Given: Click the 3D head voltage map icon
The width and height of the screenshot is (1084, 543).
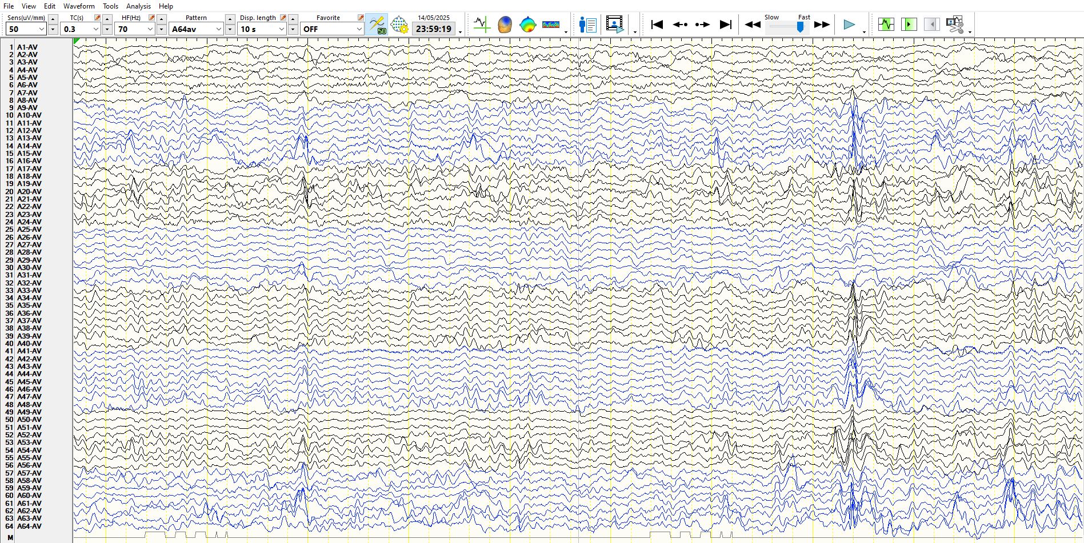Looking at the screenshot, I should click(x=505, y=25).
